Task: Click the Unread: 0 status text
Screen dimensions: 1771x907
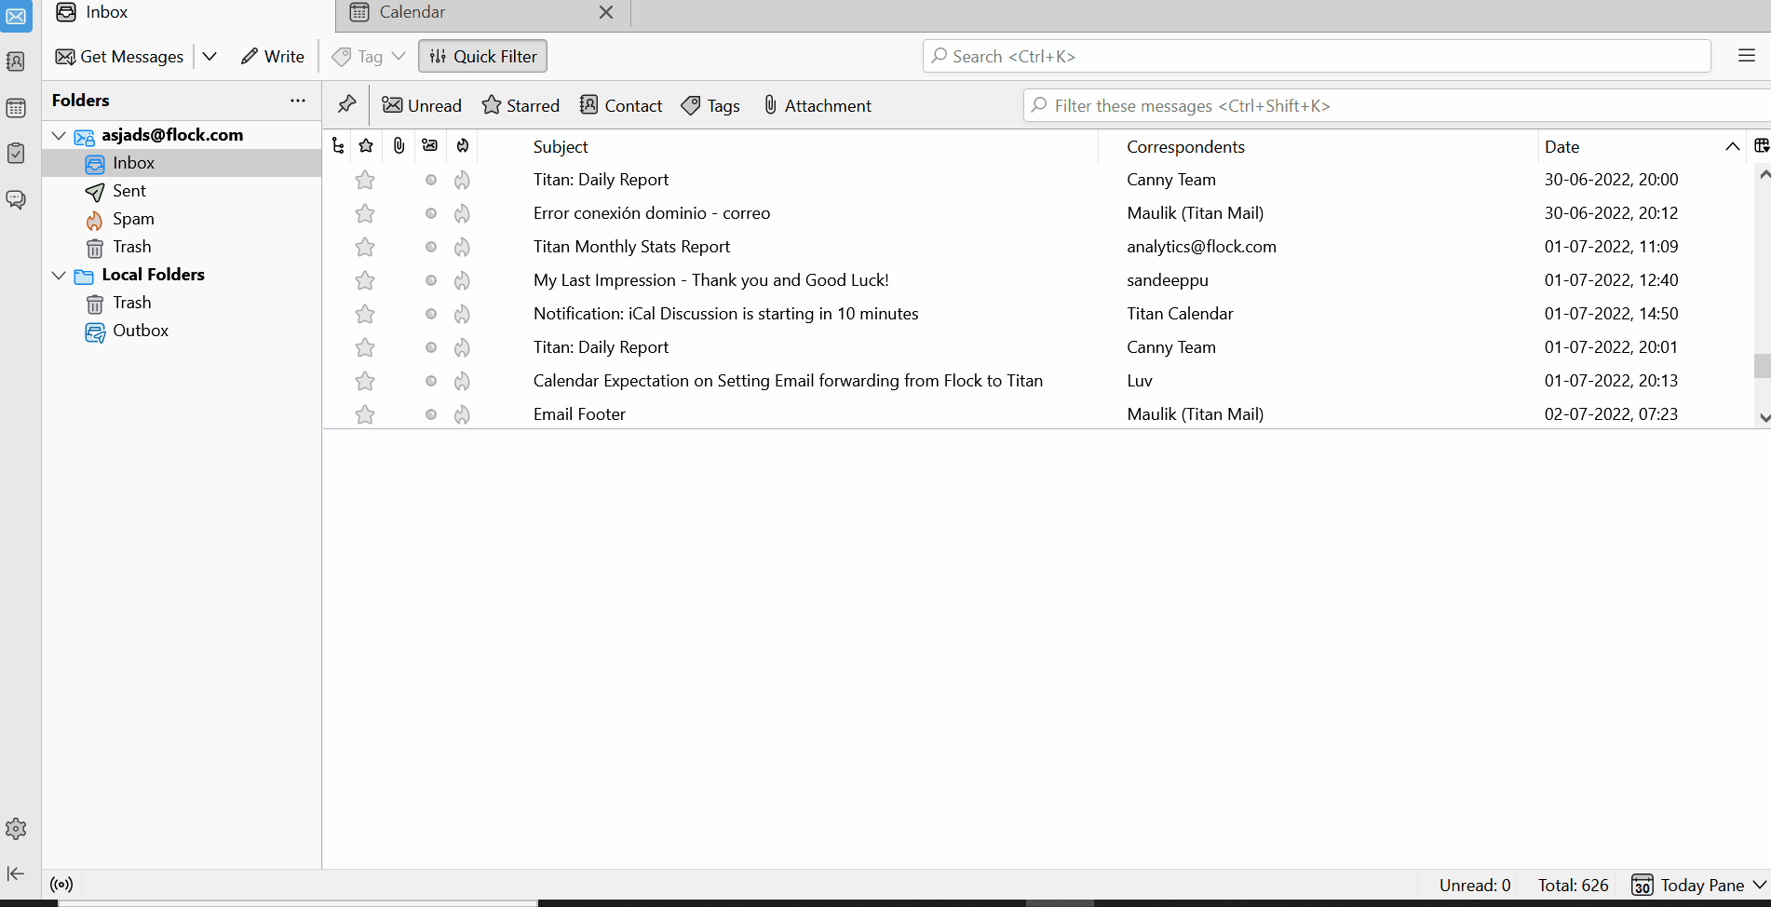Action: click(1475, 886)
